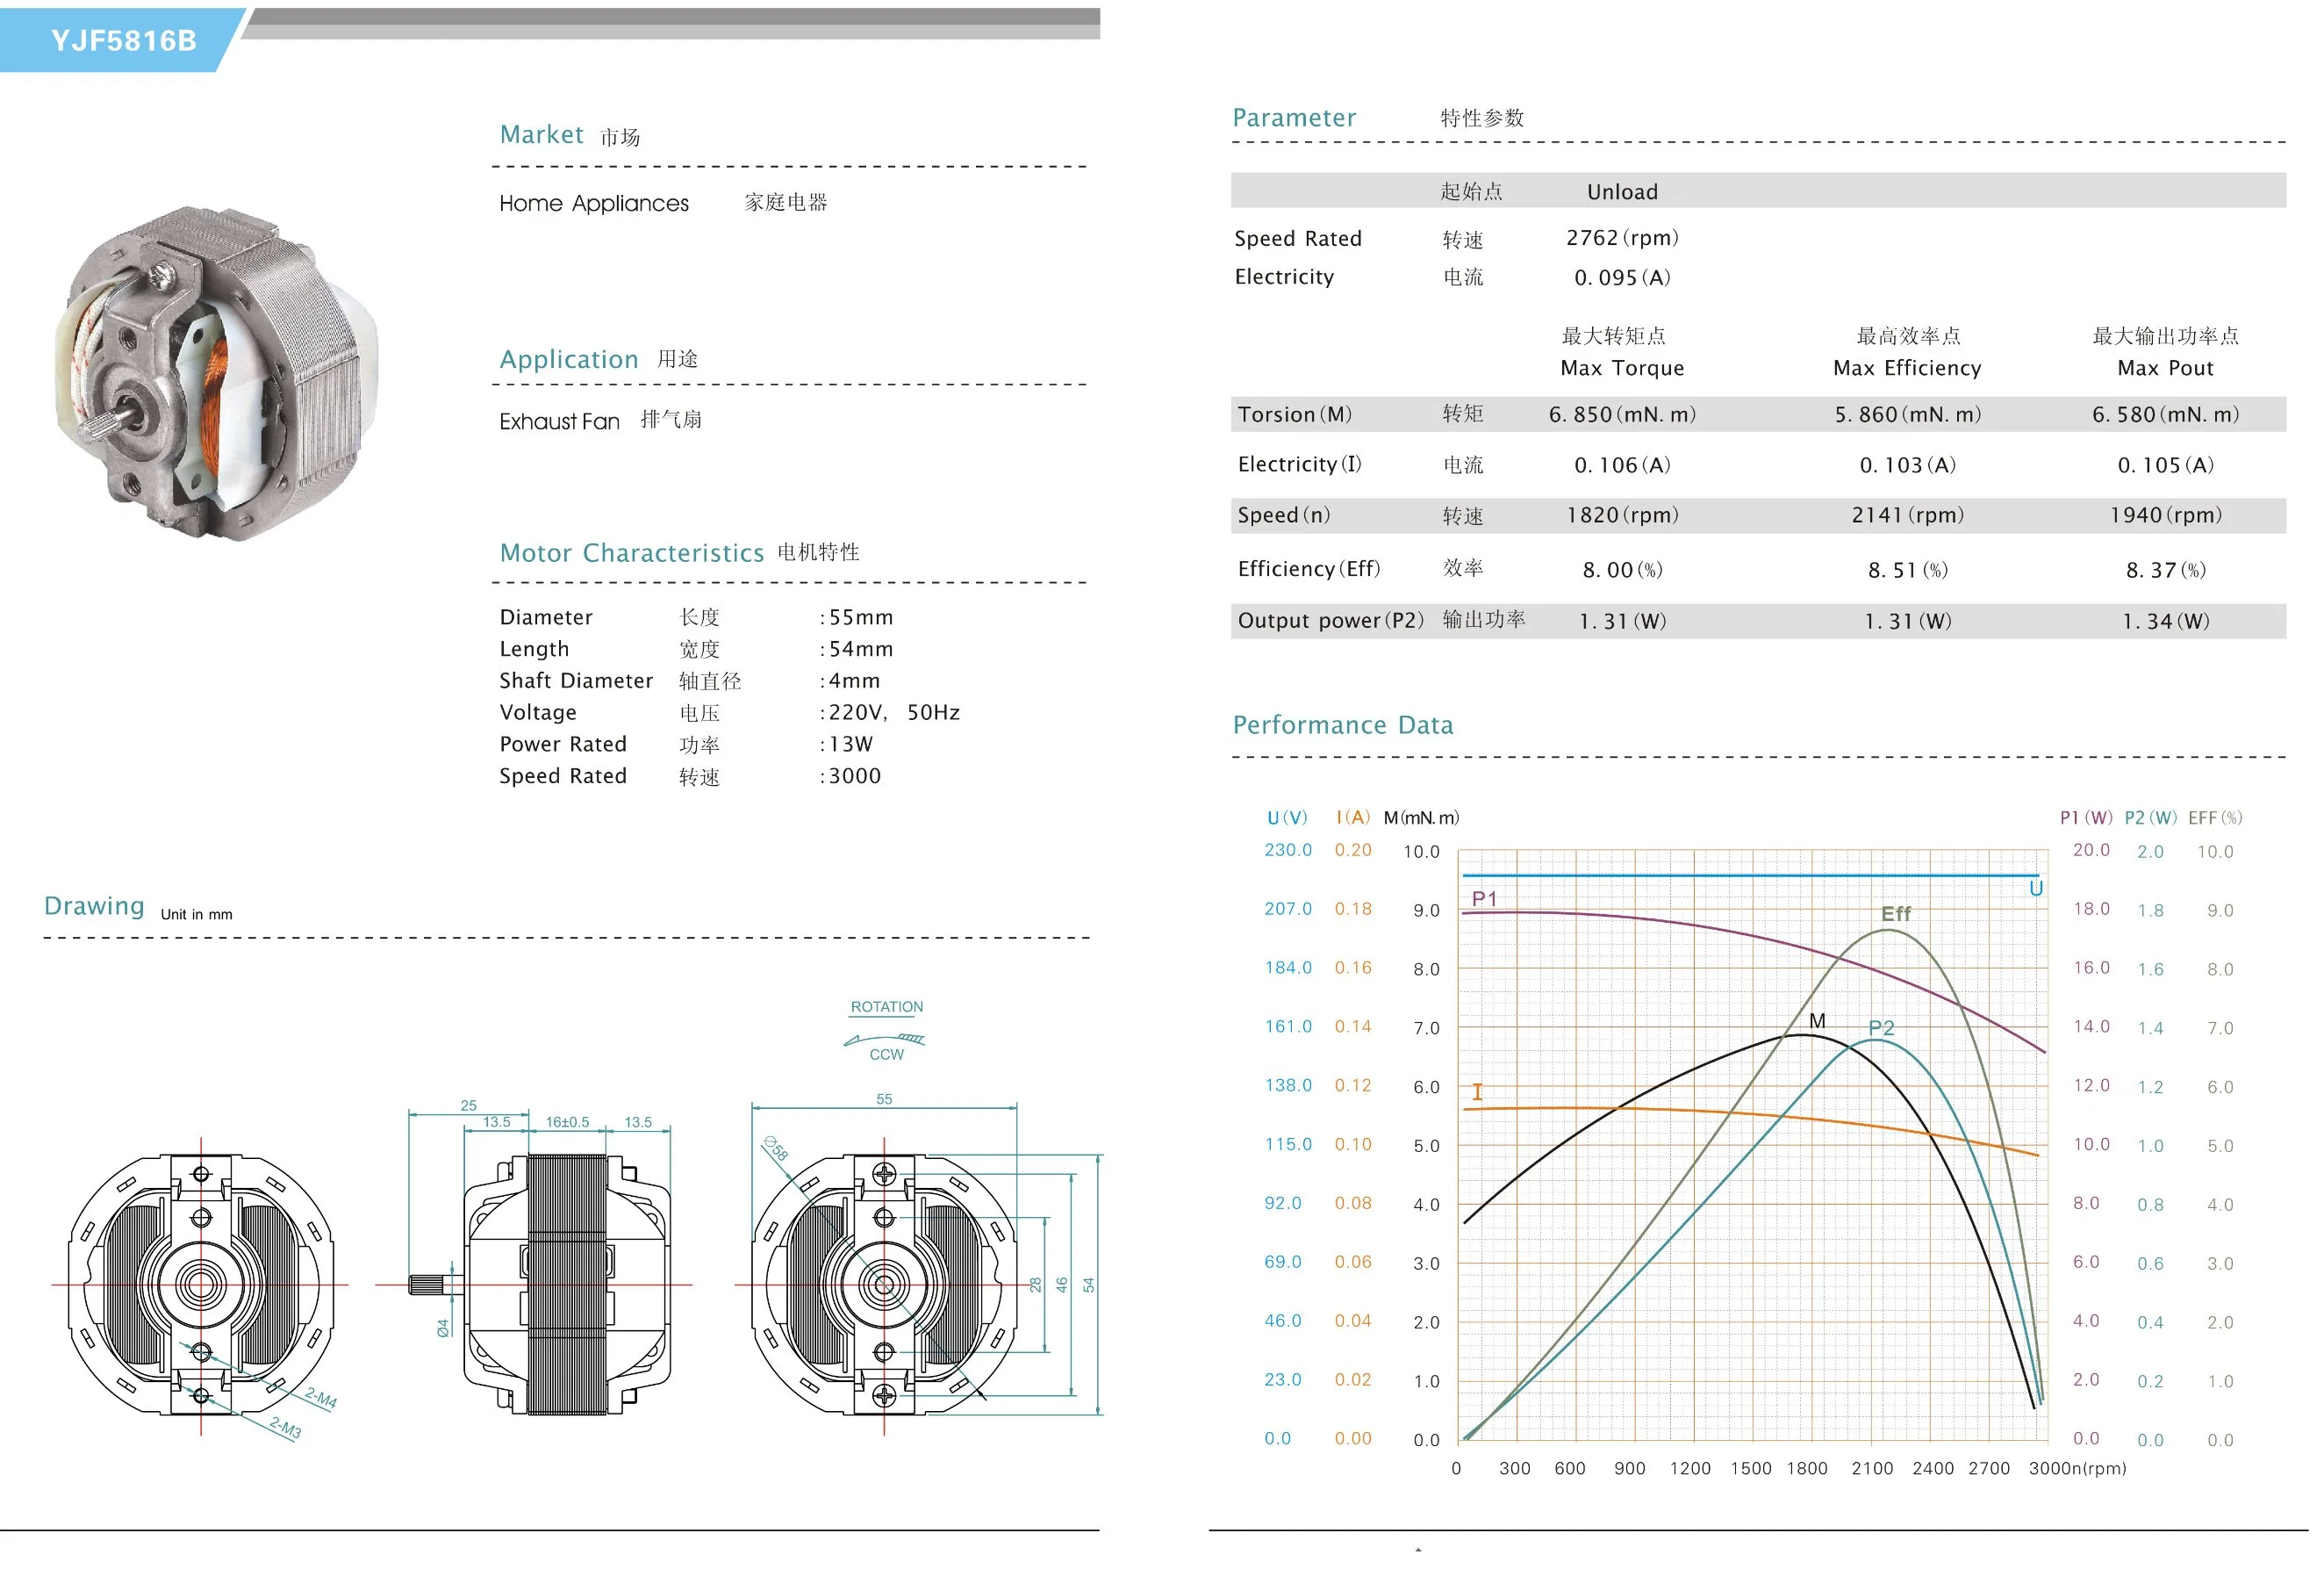Click the front view motor drawing
Image resolution: width=2324 pixels, height=1591 pixels.
click(201, 1285)
